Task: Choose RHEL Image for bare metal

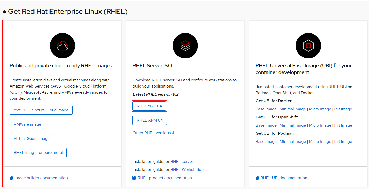Action: tap(38, 152)
